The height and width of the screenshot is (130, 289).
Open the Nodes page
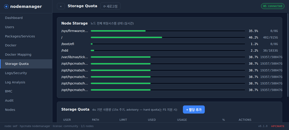tap(26, 109)
